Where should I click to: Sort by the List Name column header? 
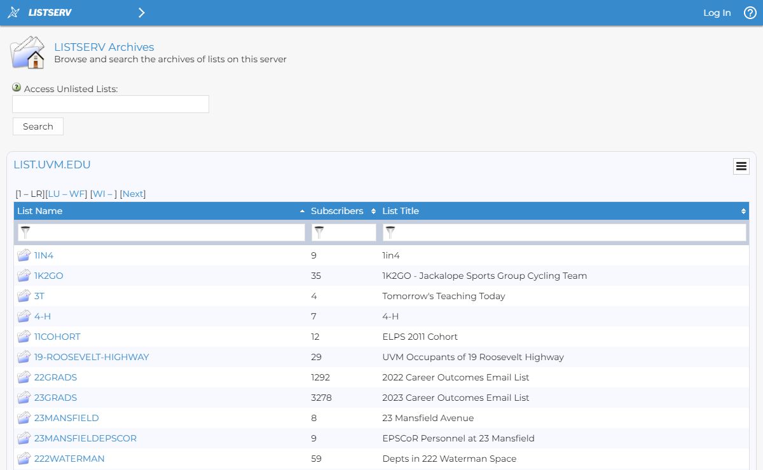(161, 211)
